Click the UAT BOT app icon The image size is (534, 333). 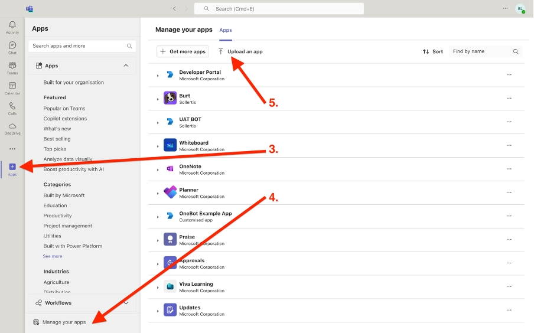coord(170,122)
